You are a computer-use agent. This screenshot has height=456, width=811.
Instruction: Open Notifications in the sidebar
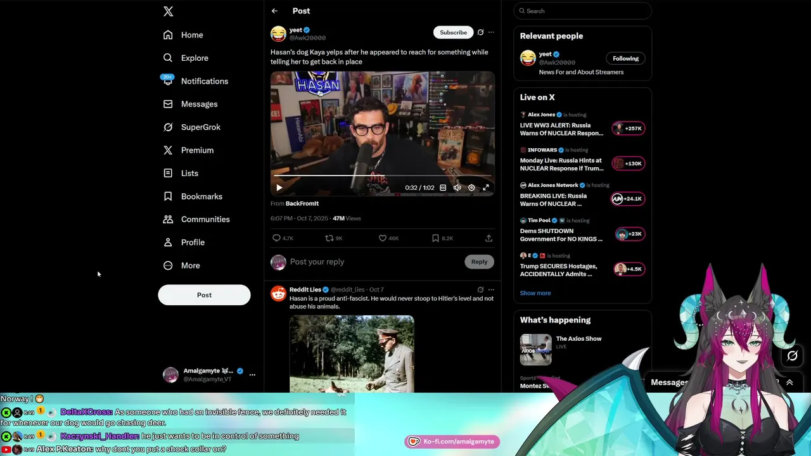click(195, 81)
